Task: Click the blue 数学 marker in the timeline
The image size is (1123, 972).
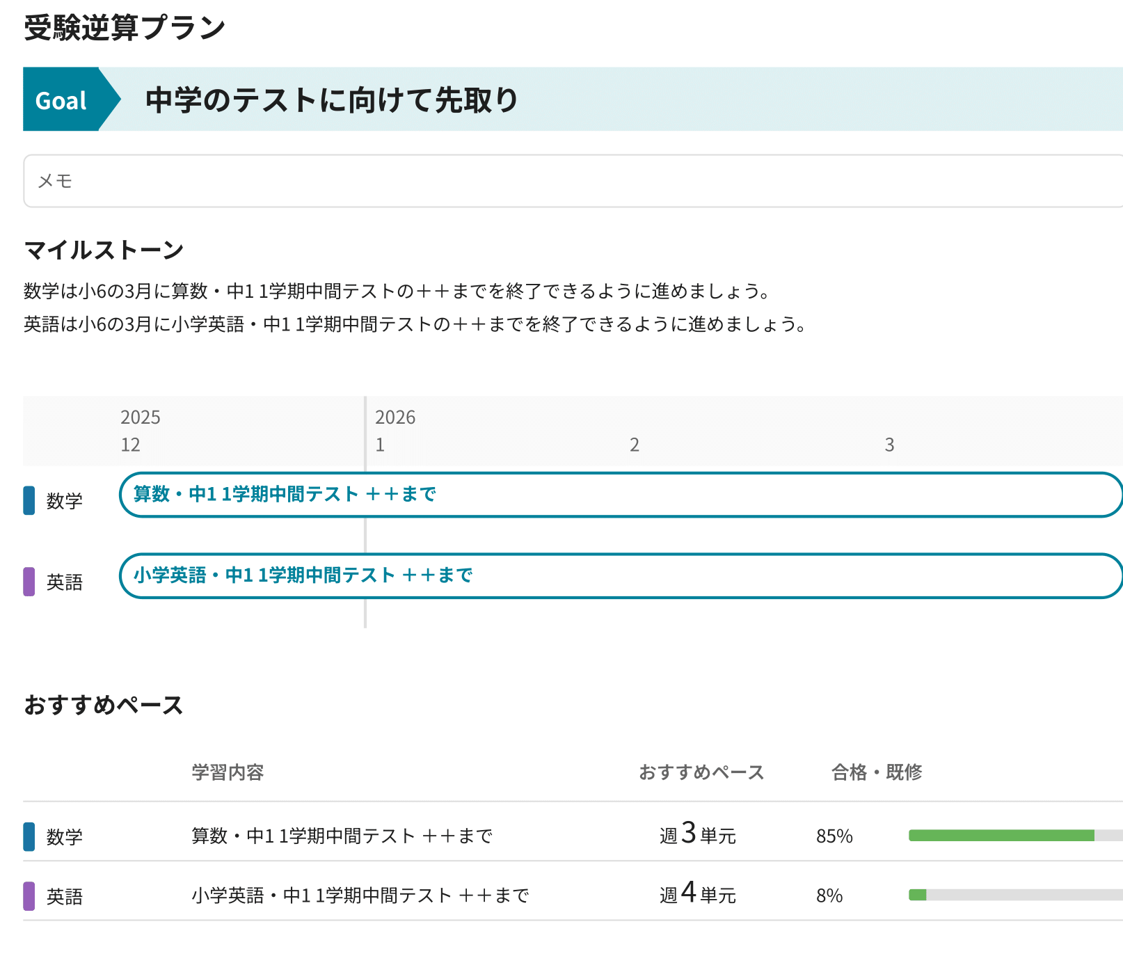Action: (x=29, y=500)
